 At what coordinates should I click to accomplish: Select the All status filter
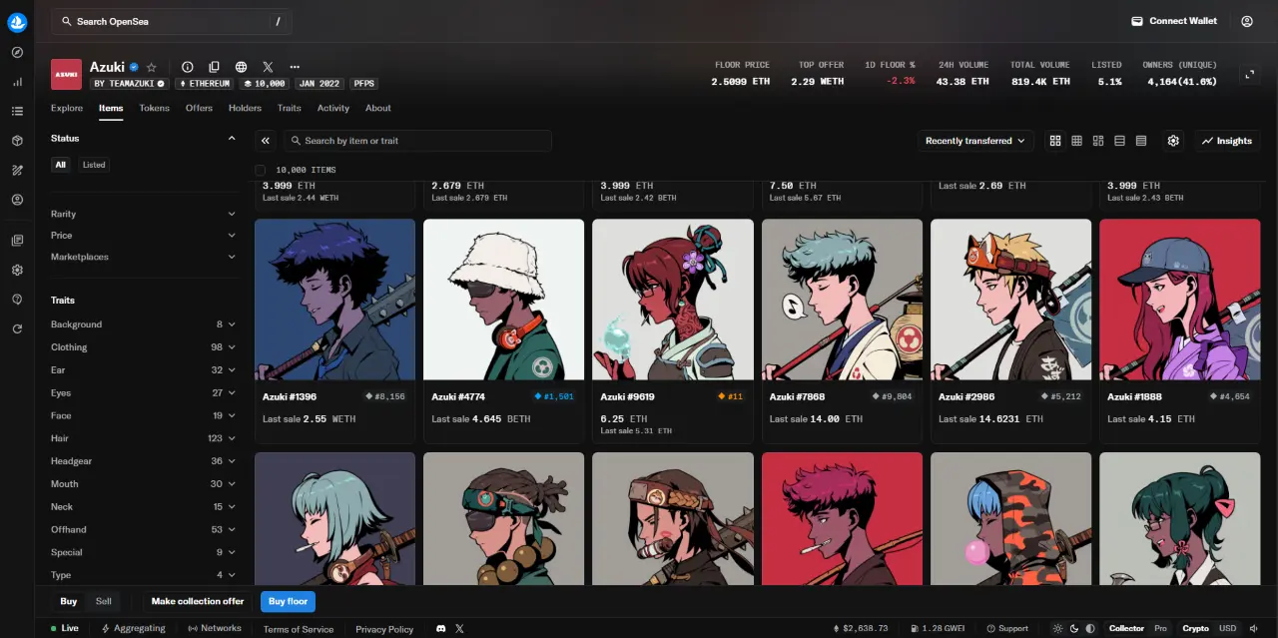point(61,165)
